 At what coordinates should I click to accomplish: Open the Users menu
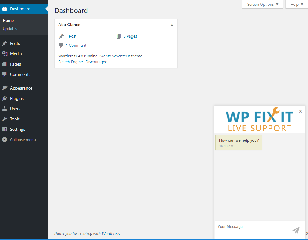click(x=24, y=109)
